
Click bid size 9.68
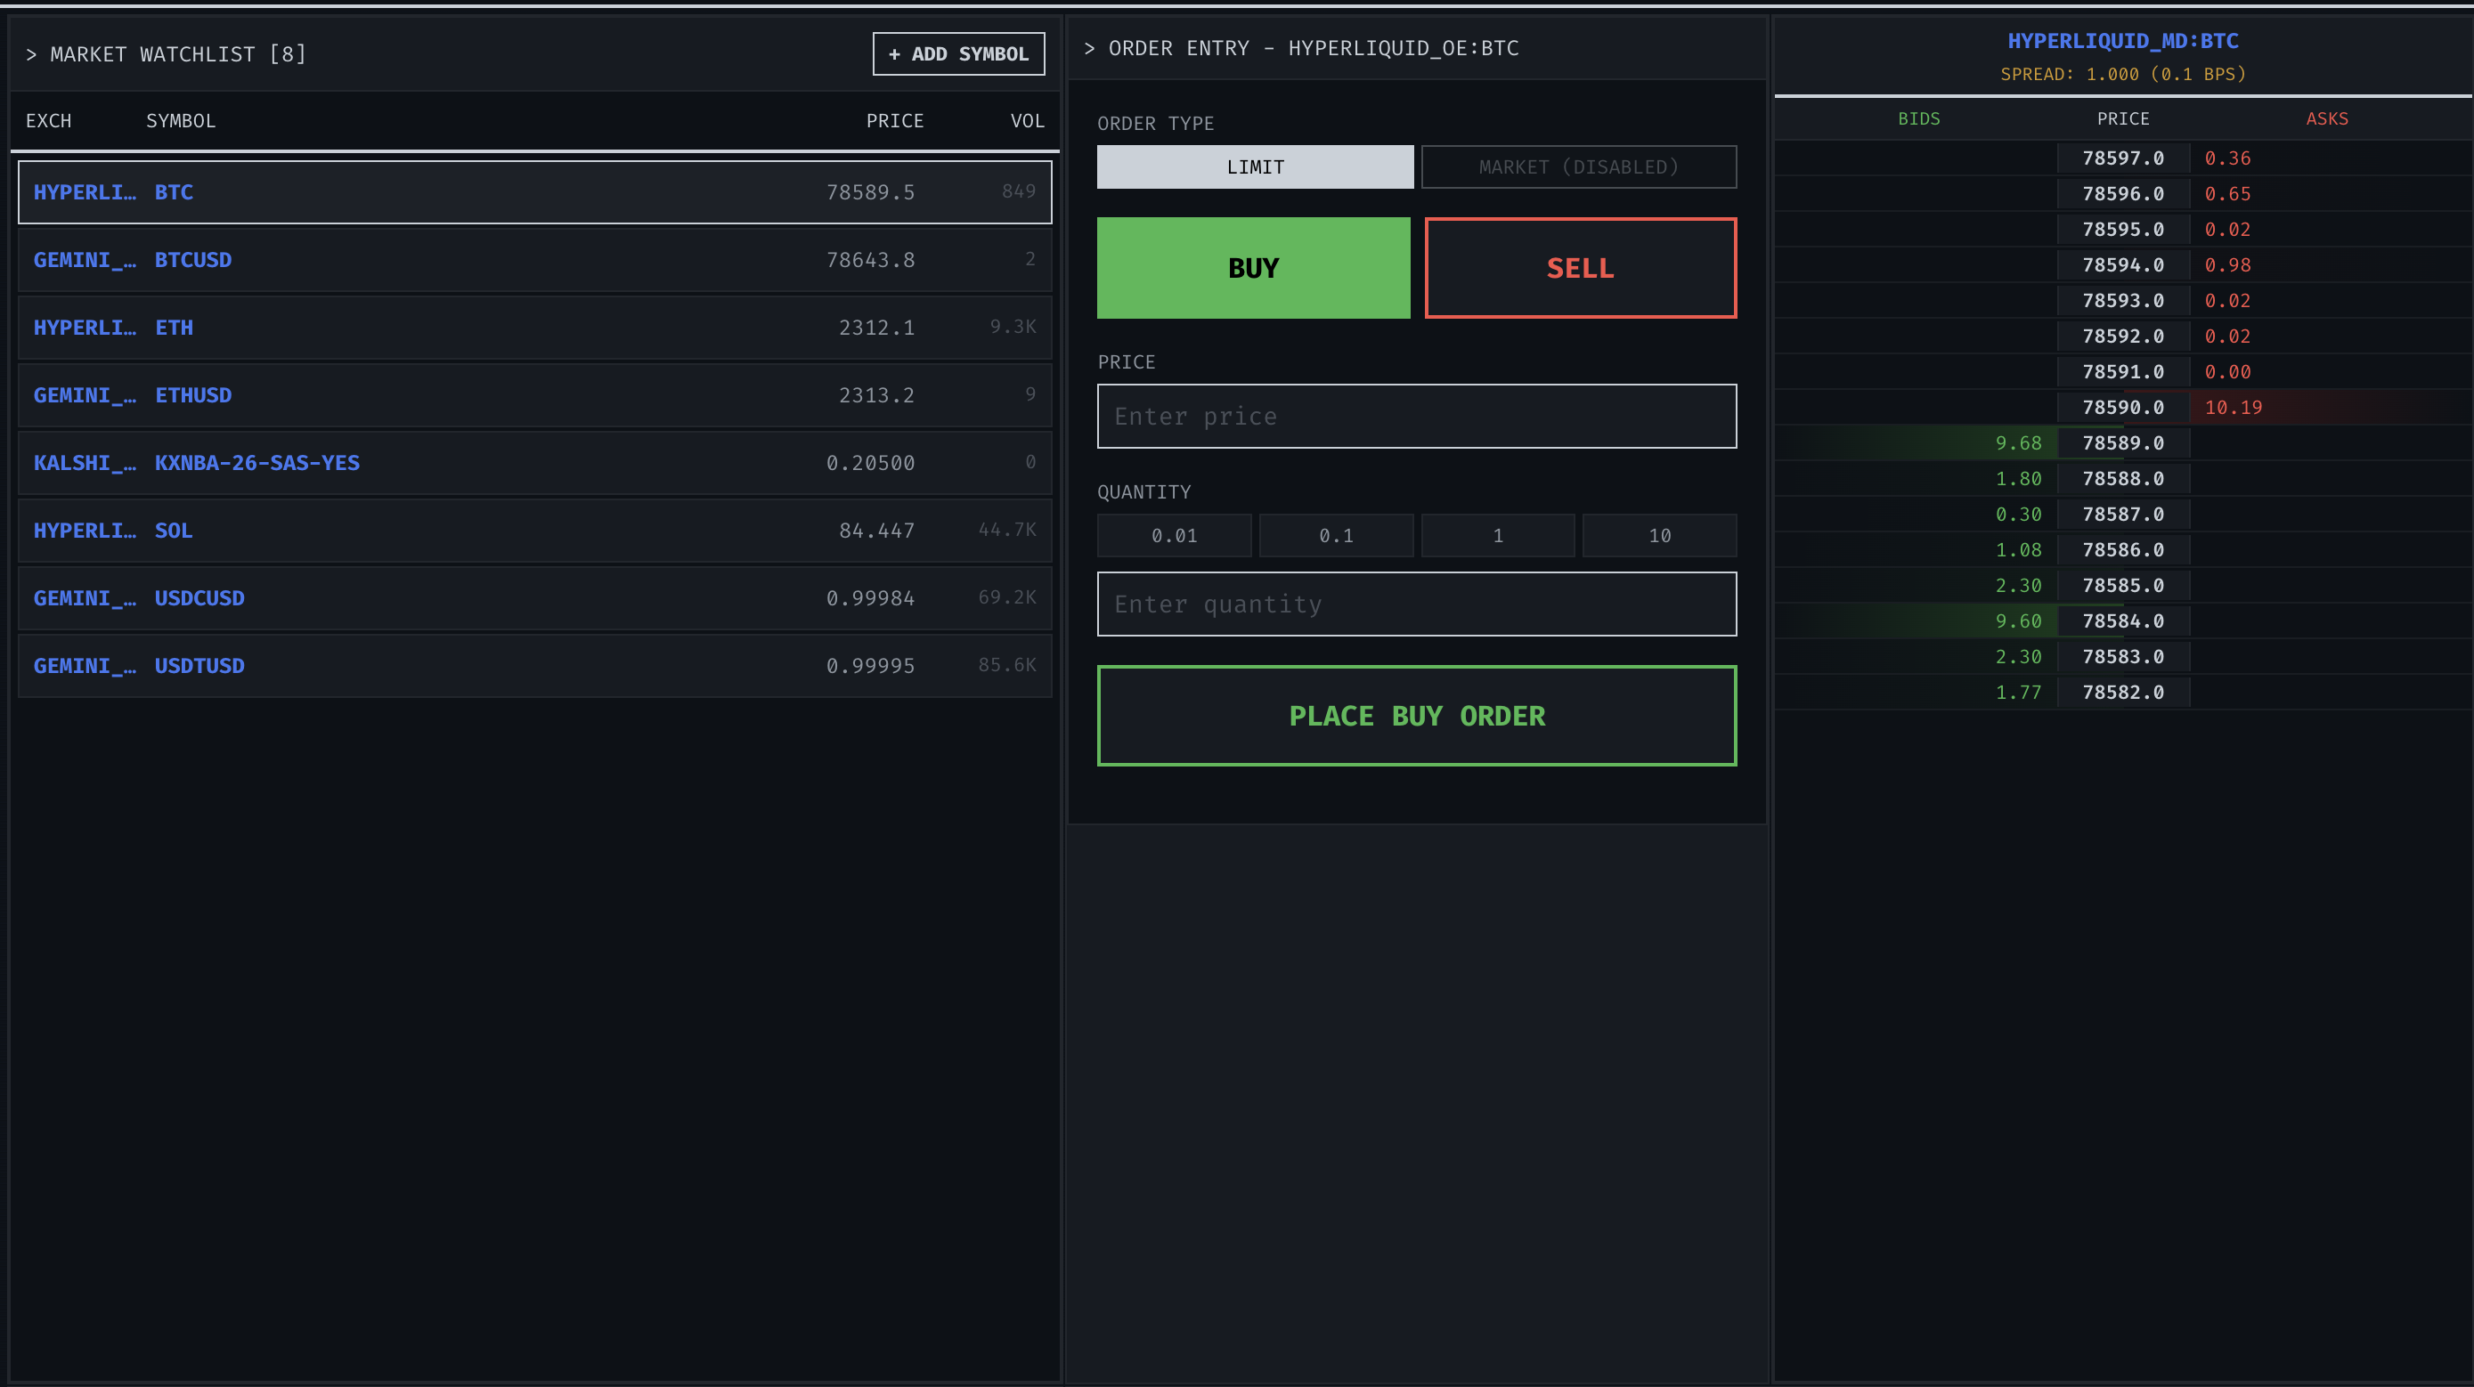(x=2019, y=442)
